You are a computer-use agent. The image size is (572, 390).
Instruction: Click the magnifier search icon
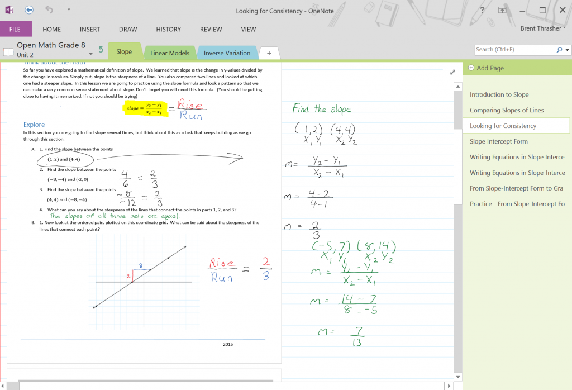(x=560, y=50)
